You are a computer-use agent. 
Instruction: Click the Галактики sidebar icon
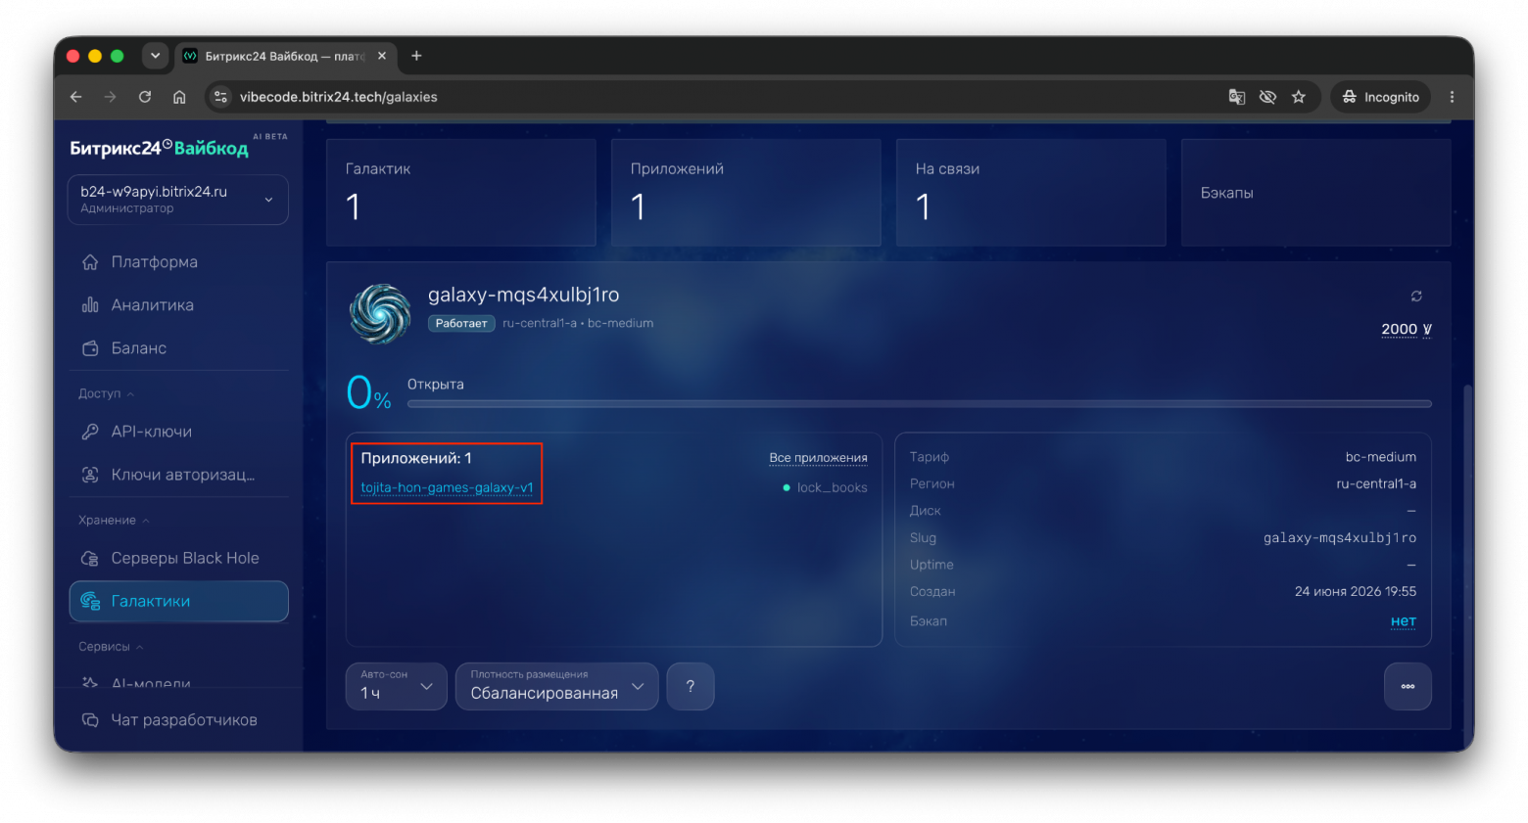[90, 601]
